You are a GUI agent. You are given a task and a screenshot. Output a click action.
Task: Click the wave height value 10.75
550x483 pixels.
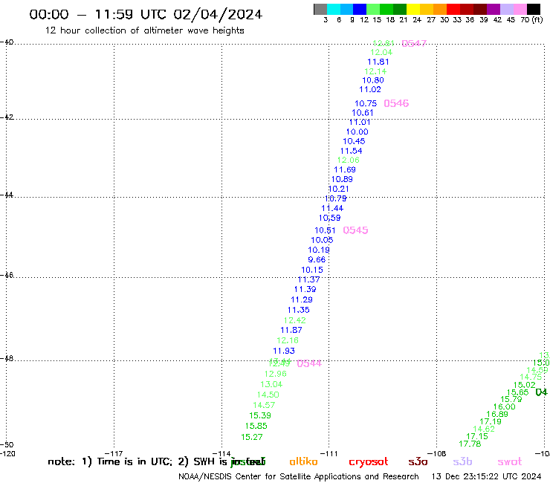click(366, 103)
